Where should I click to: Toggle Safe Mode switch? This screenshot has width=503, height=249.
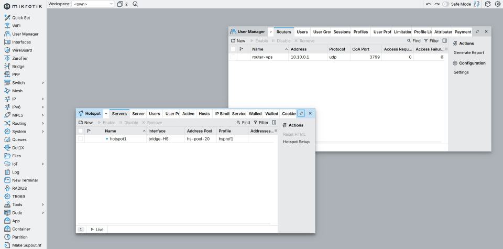(446, 4)
